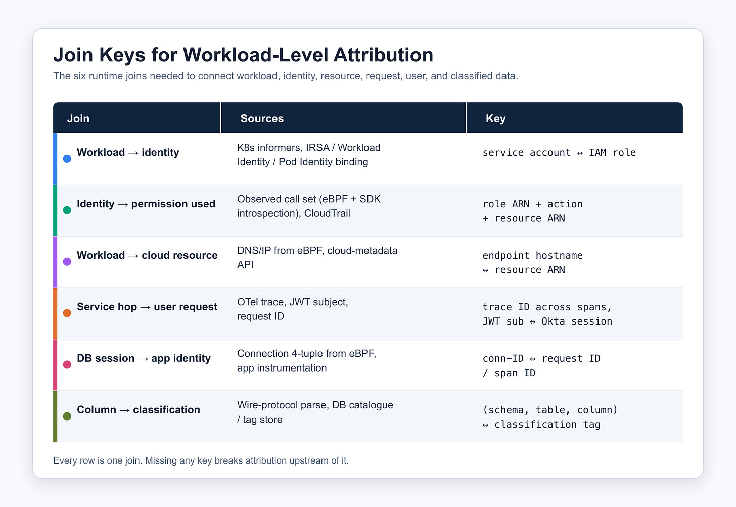
Task: Click the Key column header
Action: pos(575,118)
